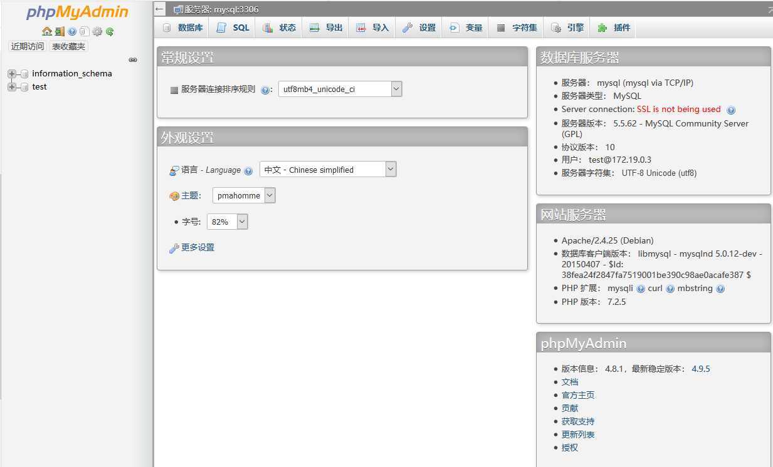
Task: Open the 数据库 tab
Action: (x=182, y=28)
